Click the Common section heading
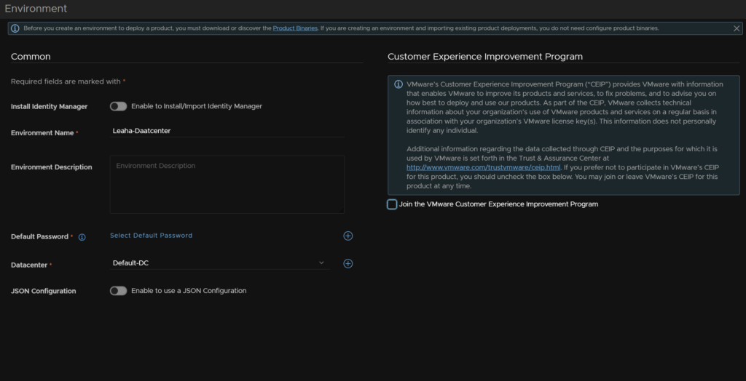 click(31, 57)
